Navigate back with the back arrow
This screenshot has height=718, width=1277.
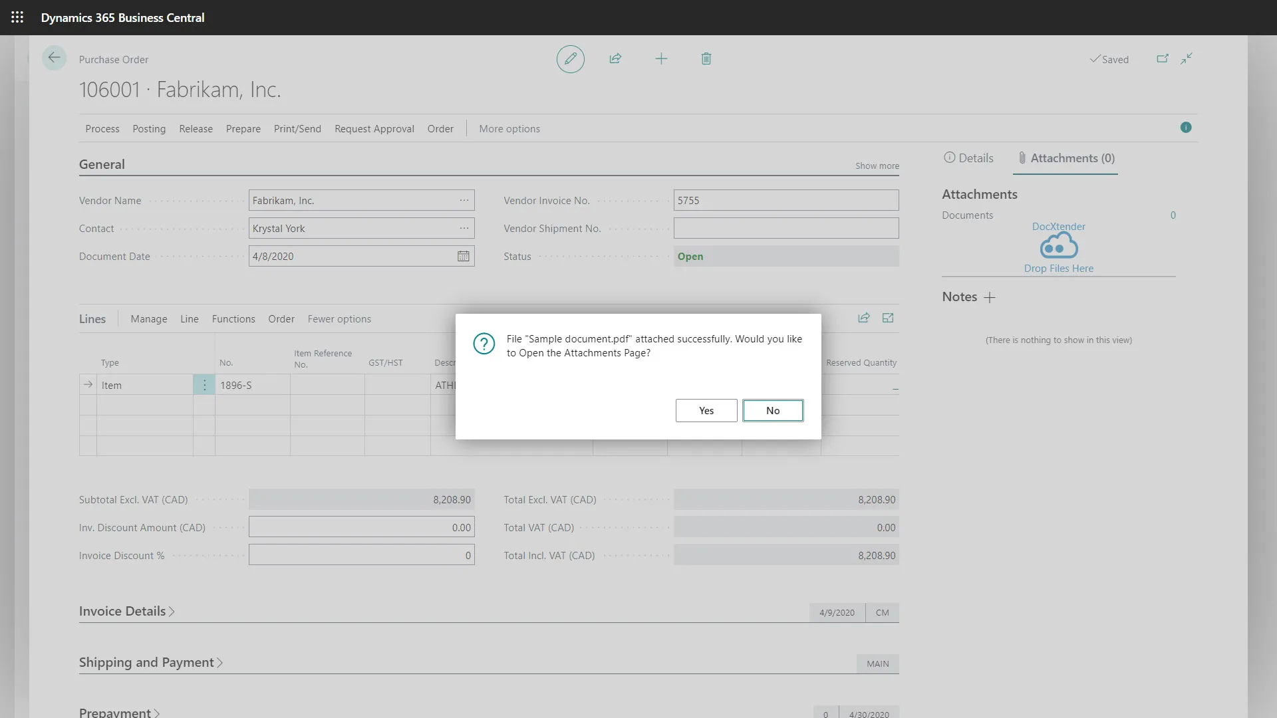[54, 58]
